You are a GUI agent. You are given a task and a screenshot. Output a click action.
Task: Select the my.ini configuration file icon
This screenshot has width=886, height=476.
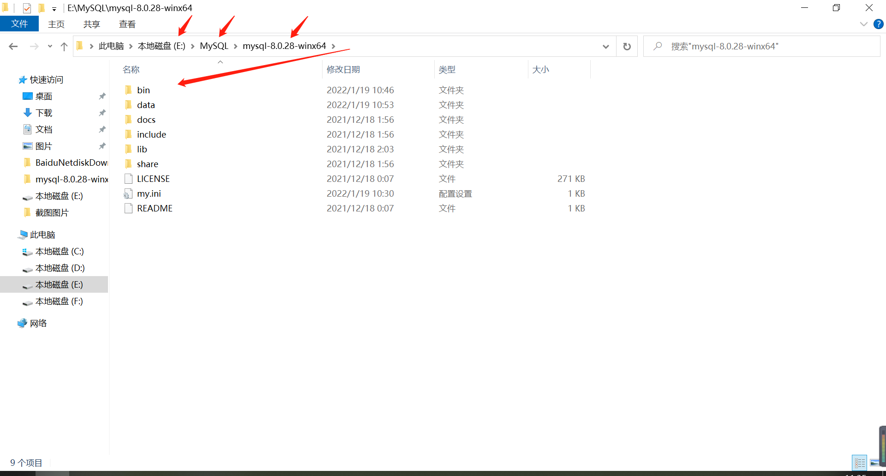(128, 193)
